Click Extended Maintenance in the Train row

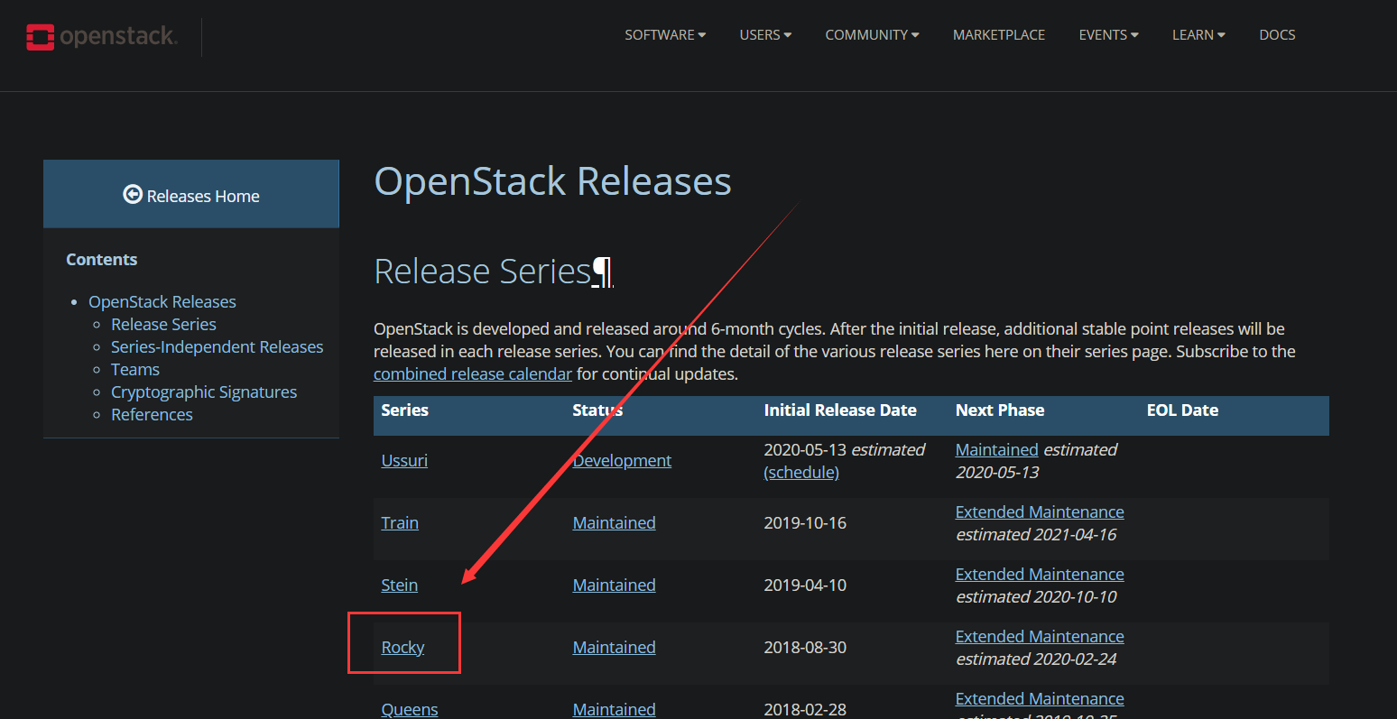[1040, 512]
